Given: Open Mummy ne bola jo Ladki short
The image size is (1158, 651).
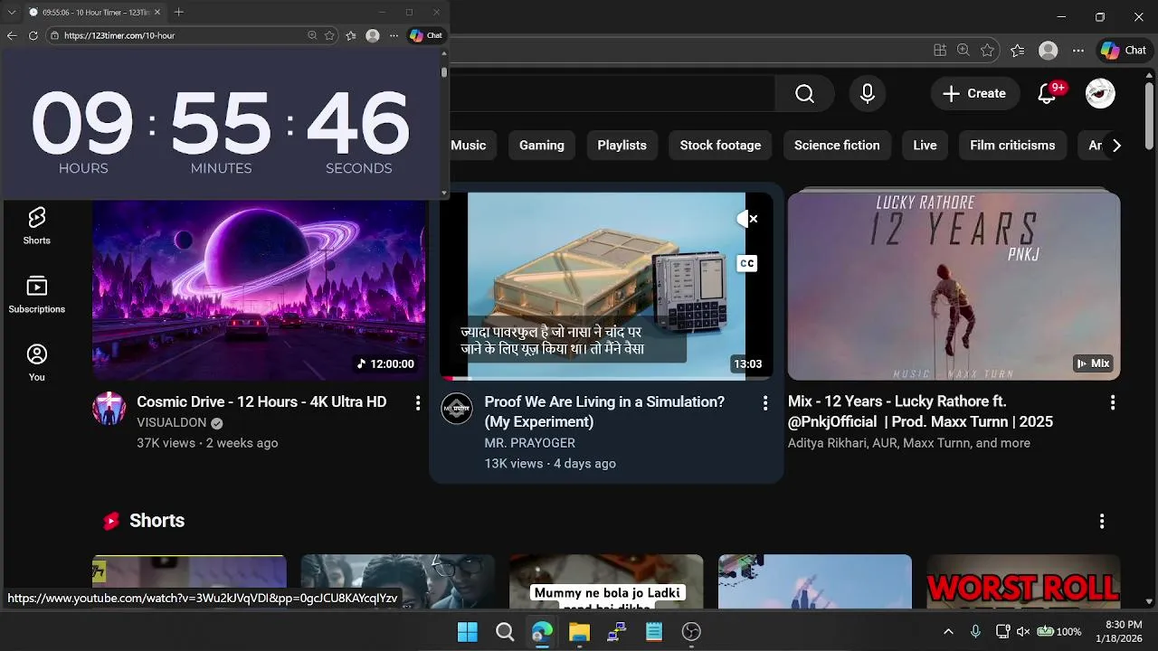Looking at the screenshot, I should point(606,581).
